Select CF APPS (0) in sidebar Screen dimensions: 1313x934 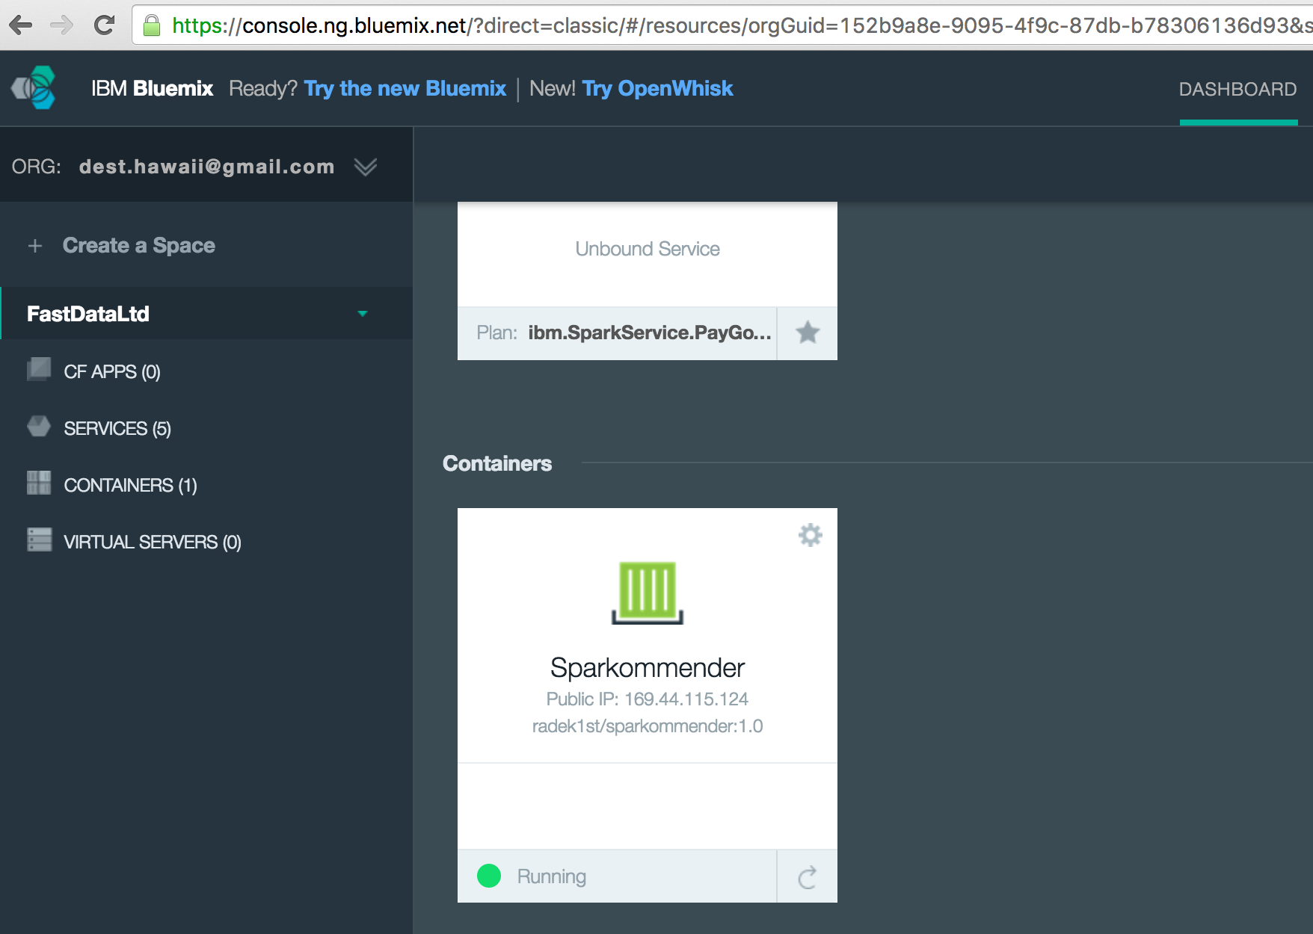112,372
